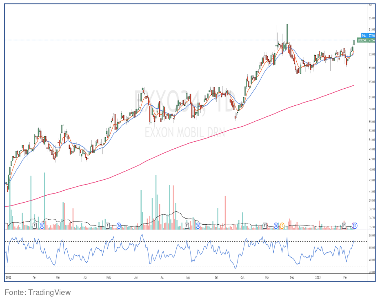Click the 39.50 price axis label
Viewport: 380px width, 299px height.
pyautogui.click(x=372, y=201)
